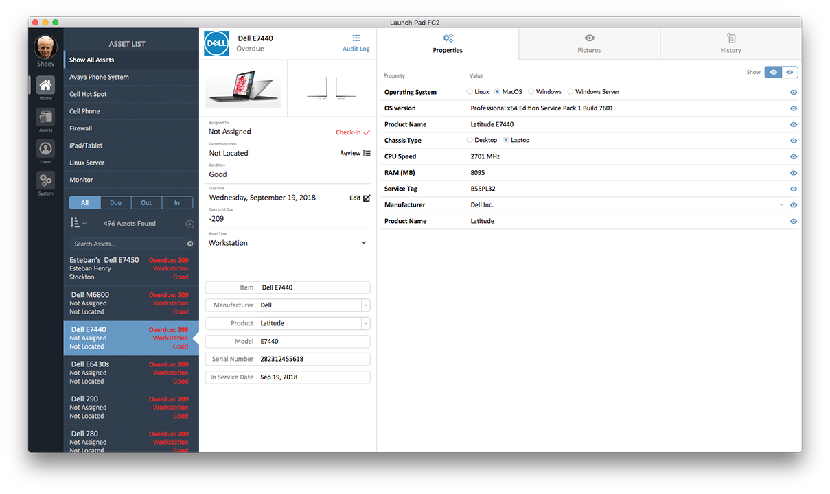Switch to the Pictures tab

589,44
